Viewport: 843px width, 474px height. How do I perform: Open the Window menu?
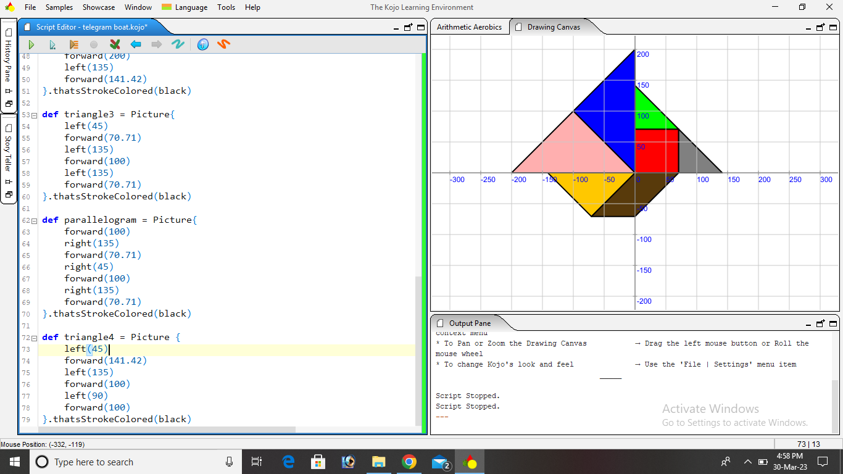click(x=138, y=7)
